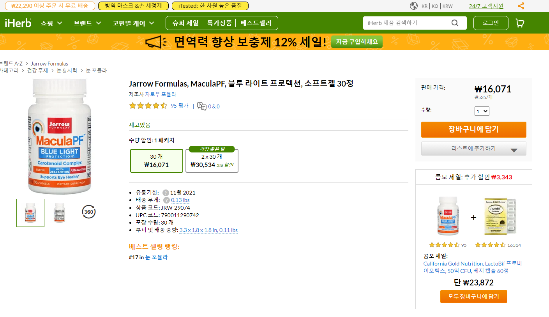Screen dimensions: 549x317
Task: Click the combo price 단 ₩23,872
Action: pos(473,283)
